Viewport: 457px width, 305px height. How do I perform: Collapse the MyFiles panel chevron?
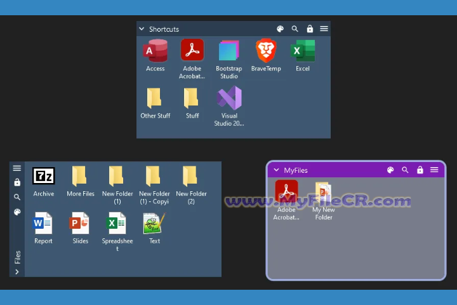pyautogui.click(x=276, y=170)
